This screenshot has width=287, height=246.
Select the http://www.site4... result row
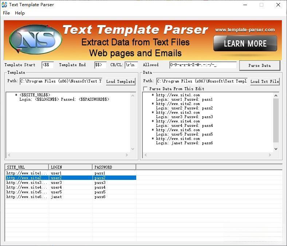pyautogui.click(x=71, y=187)
